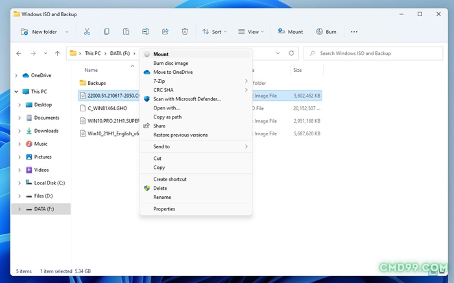Screen dimensions: 454x283
Task: Select Mount in the context menu
Action: (x=196, y=54)
